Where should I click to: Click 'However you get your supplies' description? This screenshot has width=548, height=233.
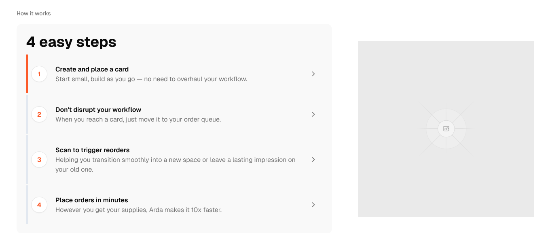click(138, 210)
